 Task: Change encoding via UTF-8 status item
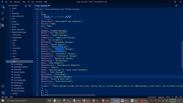tap(168, 97)
